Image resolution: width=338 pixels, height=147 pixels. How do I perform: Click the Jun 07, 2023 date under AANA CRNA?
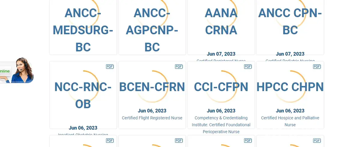[221, 54]
